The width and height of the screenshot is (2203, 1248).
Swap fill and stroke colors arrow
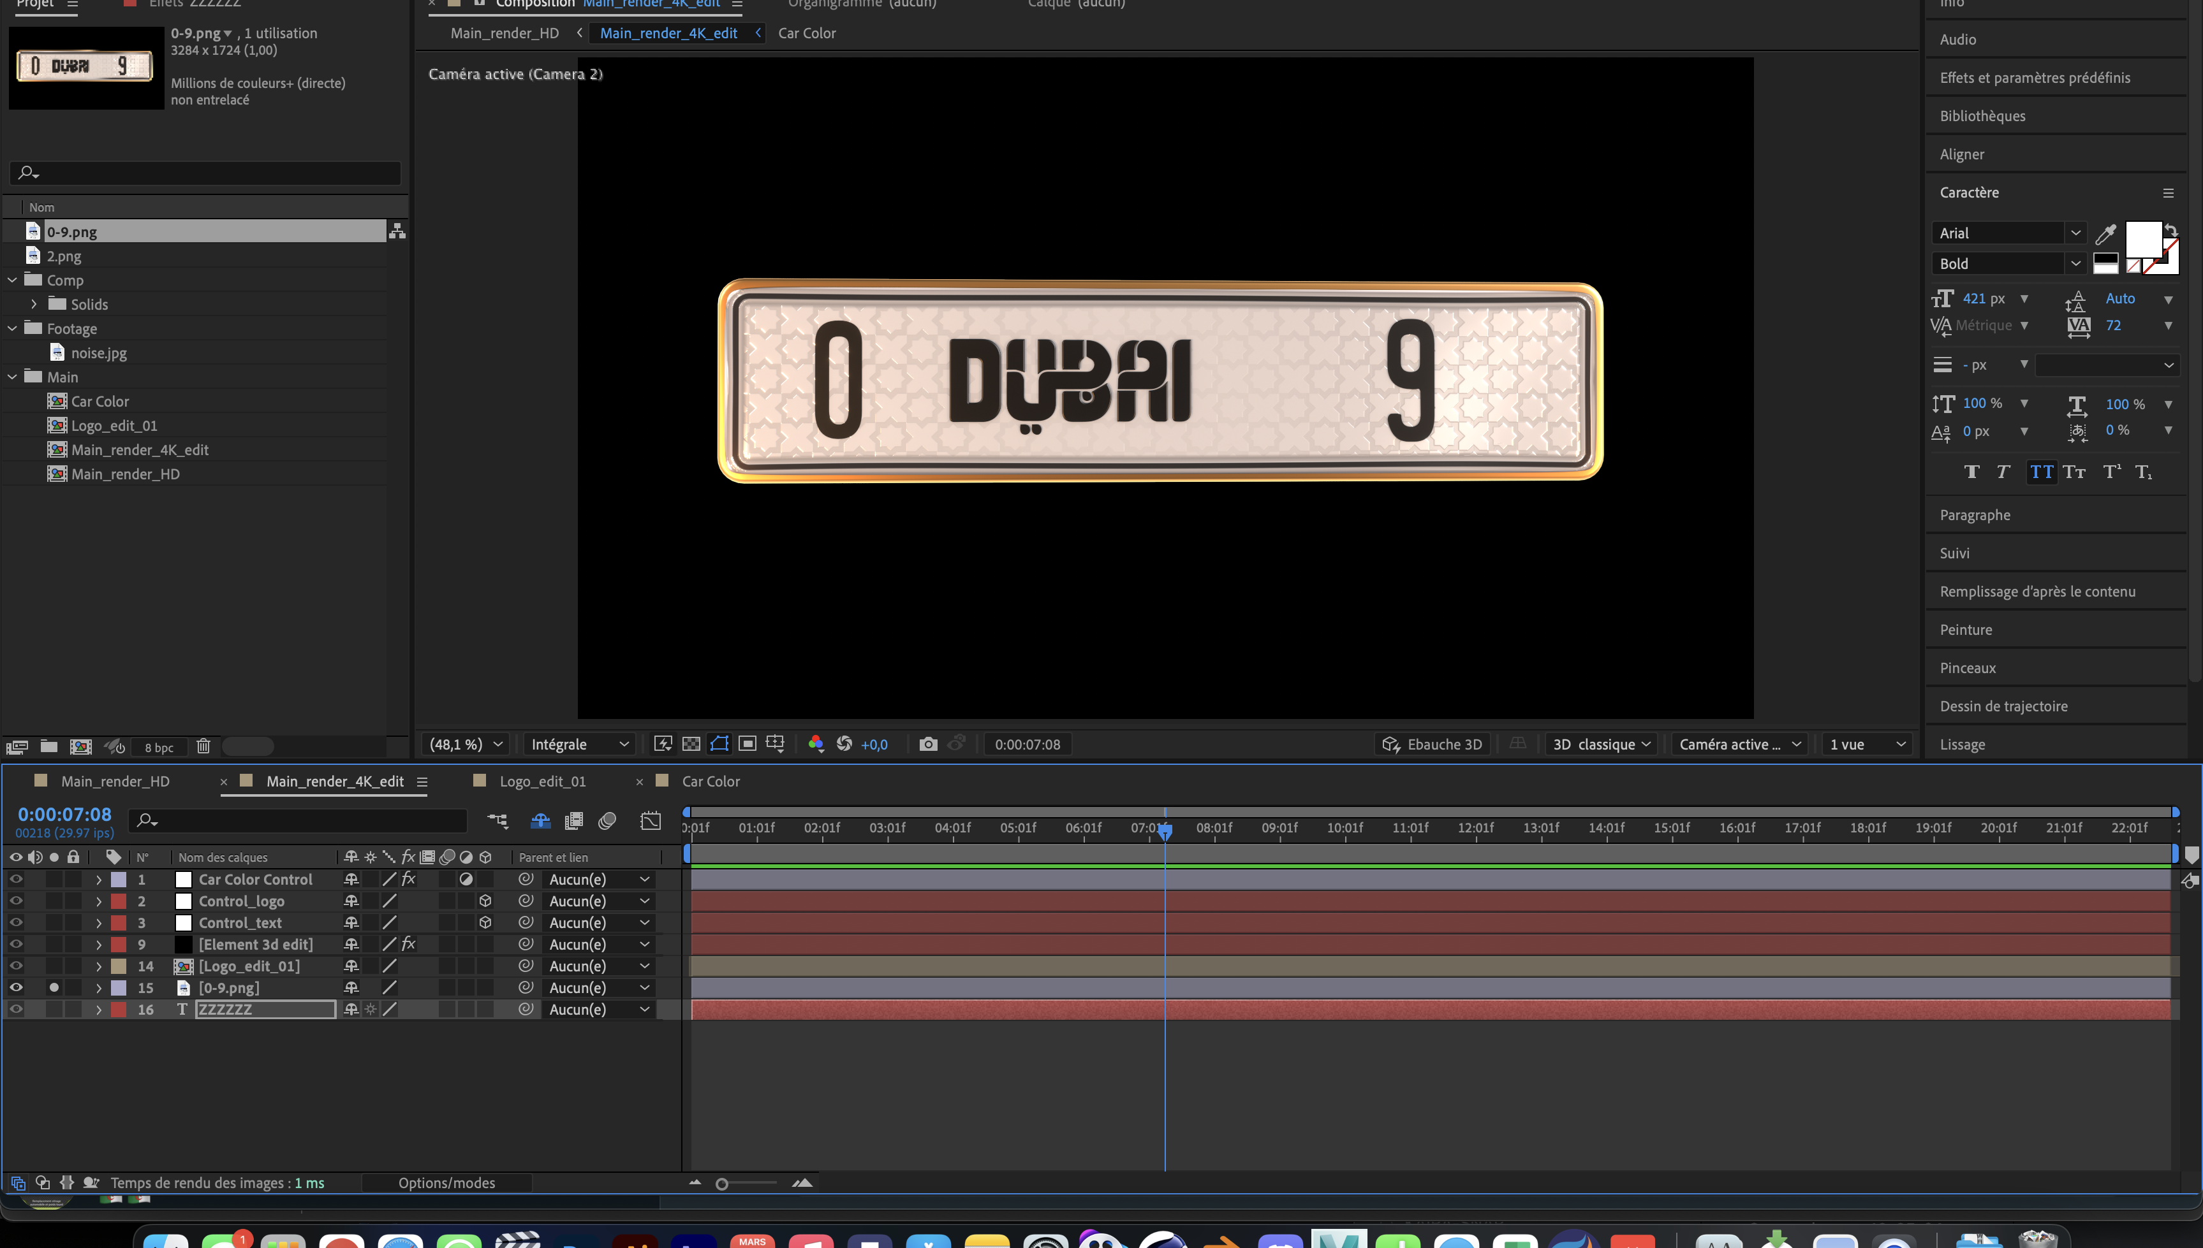point(2171,229)
